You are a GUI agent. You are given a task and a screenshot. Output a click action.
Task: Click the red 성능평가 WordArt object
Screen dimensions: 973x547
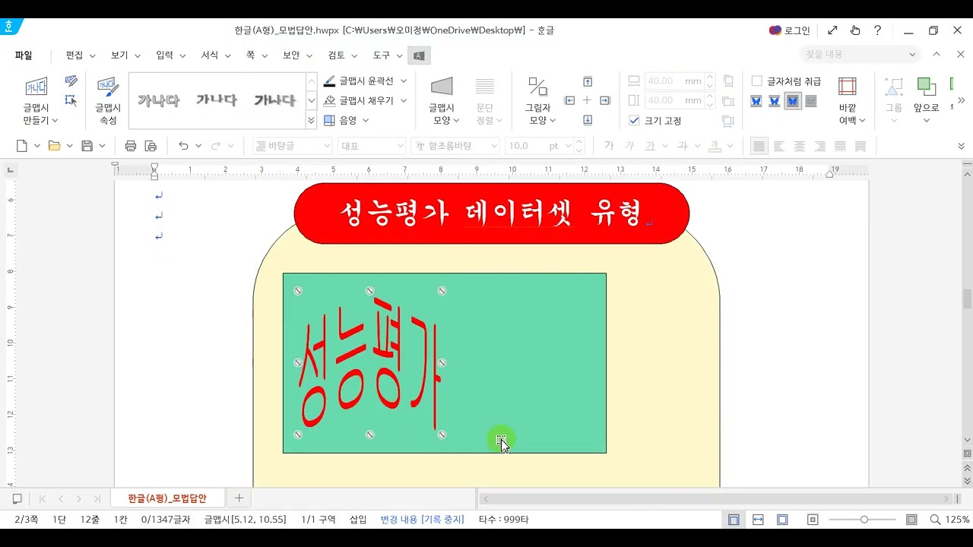click(370, 363)
